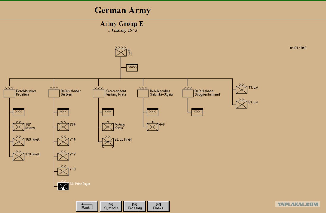The height and width of the screenshot is (213, 326).
Task: Click the '1 January 1943' subtitle
Action: [122, 30]
